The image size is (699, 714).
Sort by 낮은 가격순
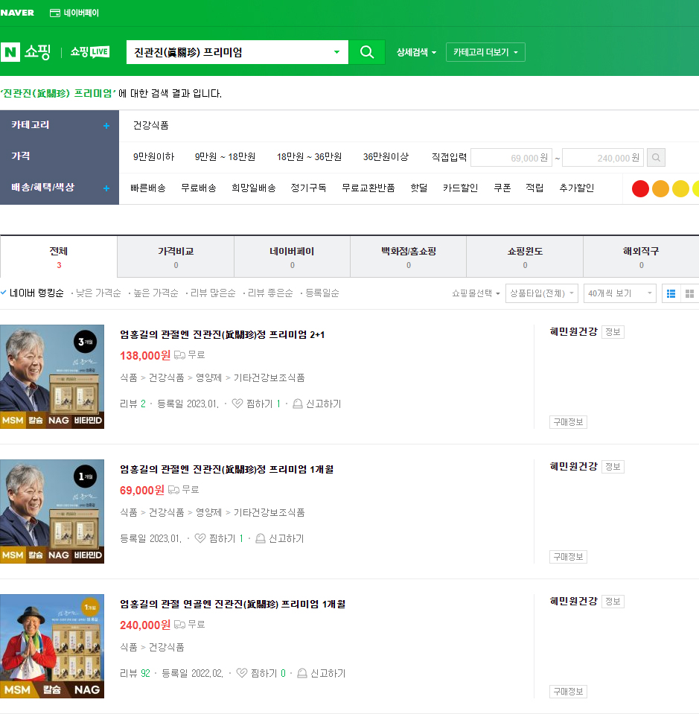pyautogui.click(x=98, y=293)
